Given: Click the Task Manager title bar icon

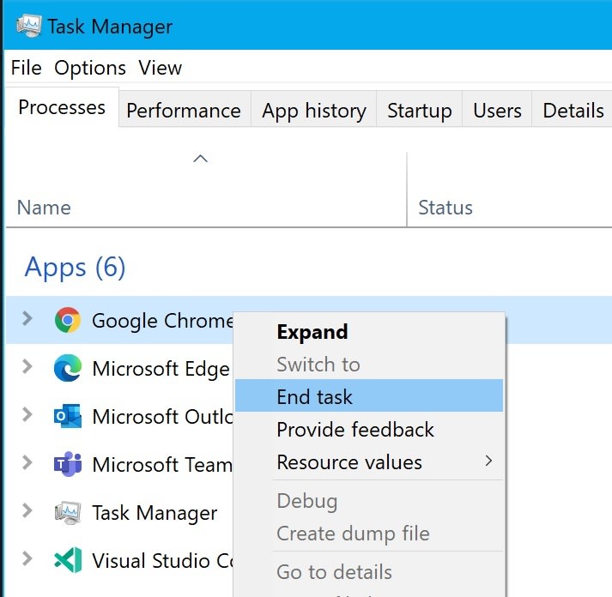Looking at the screenshot, I should (28, 26).
